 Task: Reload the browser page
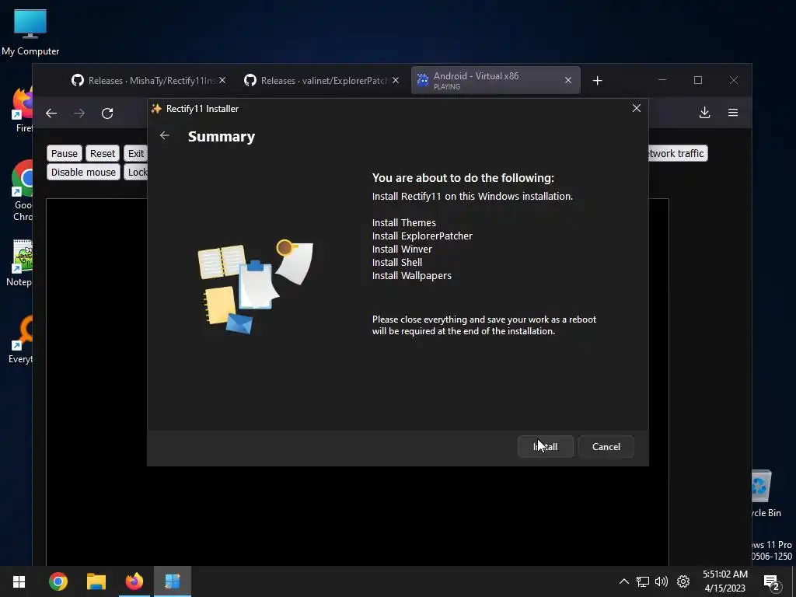(x=107, y=113)
